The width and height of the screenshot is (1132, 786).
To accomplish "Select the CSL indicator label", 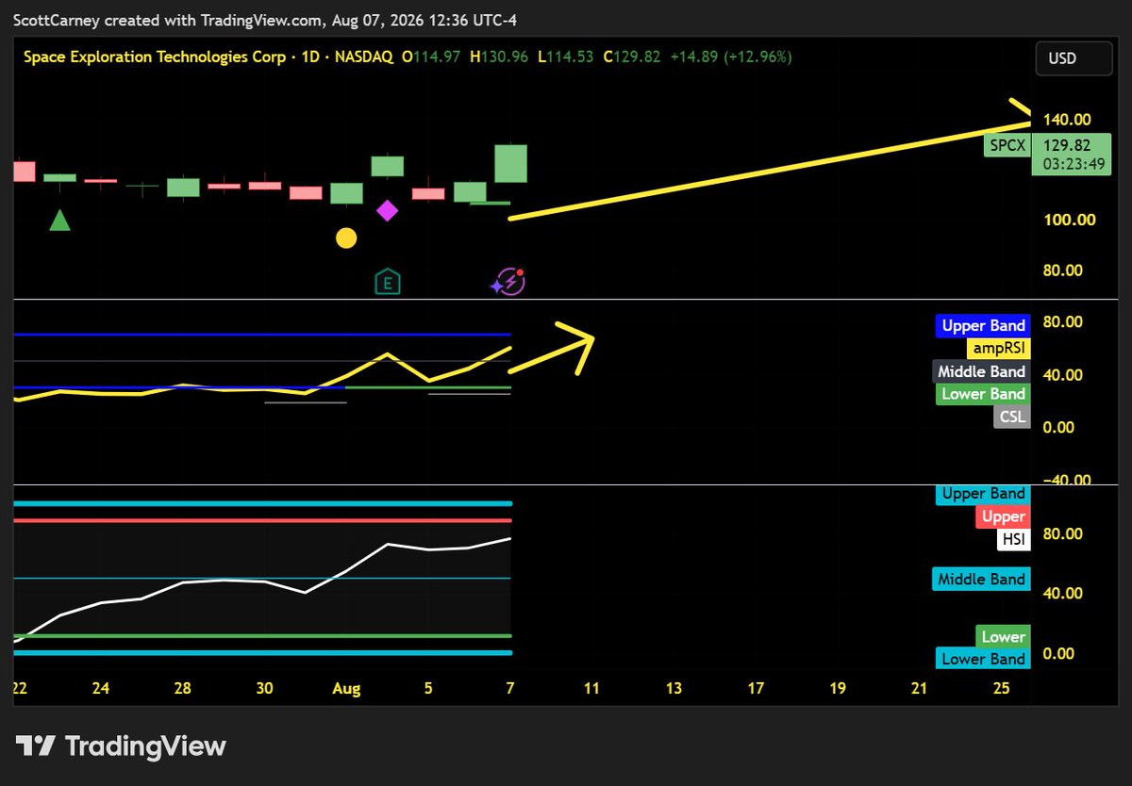I will tap(1011, 417).
